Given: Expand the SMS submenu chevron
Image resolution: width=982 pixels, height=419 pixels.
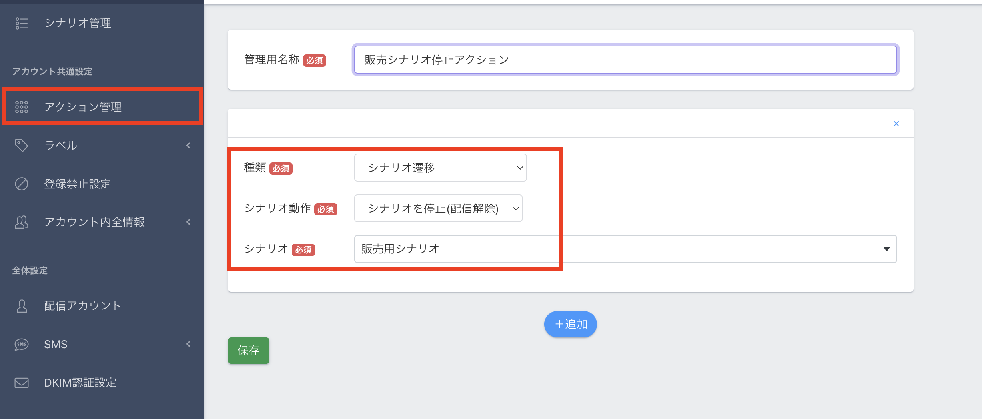Looking at the screenshot, I should 188,344.
